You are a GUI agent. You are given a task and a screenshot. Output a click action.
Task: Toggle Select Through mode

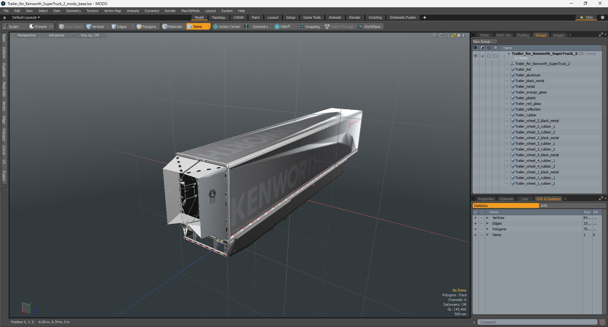pos(339,27)
